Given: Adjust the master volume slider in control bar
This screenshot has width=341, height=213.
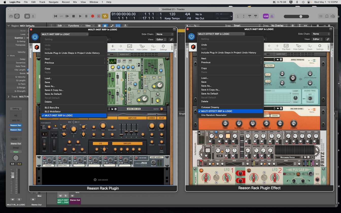Looking at the screenshot, I should coord(297,16).
